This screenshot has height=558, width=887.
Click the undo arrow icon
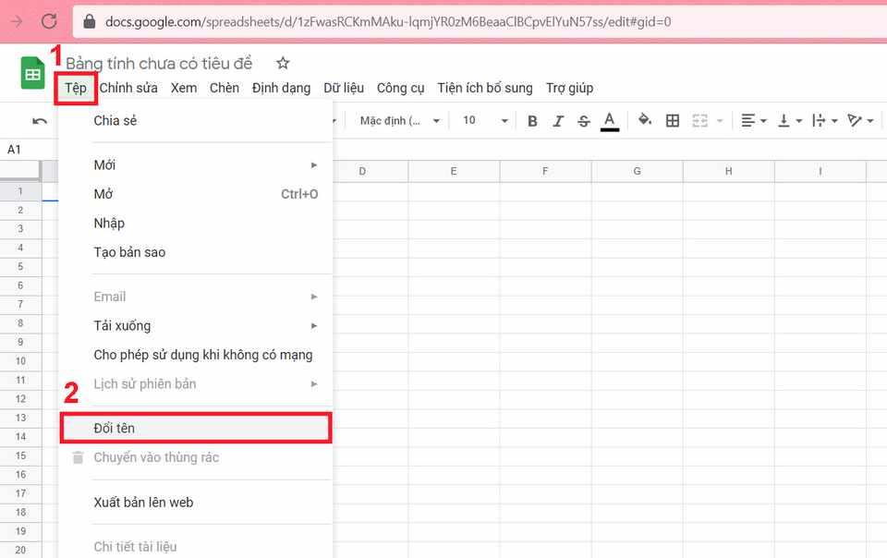(x=40, y=121)
